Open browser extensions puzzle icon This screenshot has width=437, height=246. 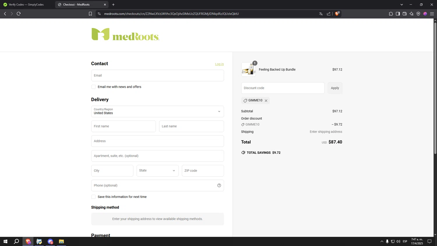tap(391, 14)
